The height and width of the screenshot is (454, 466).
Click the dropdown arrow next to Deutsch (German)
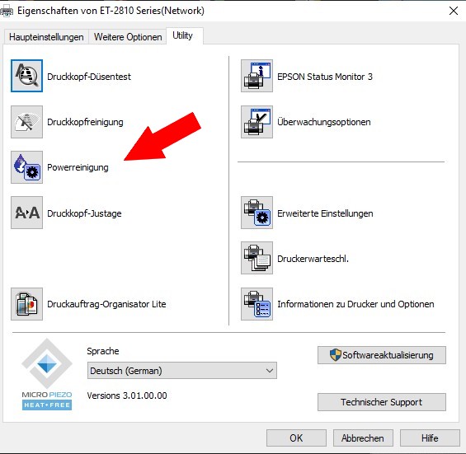click(x=269, y=371)
